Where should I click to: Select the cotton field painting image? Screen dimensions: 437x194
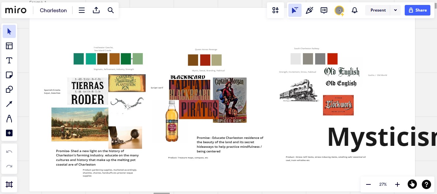pos(80,124)
